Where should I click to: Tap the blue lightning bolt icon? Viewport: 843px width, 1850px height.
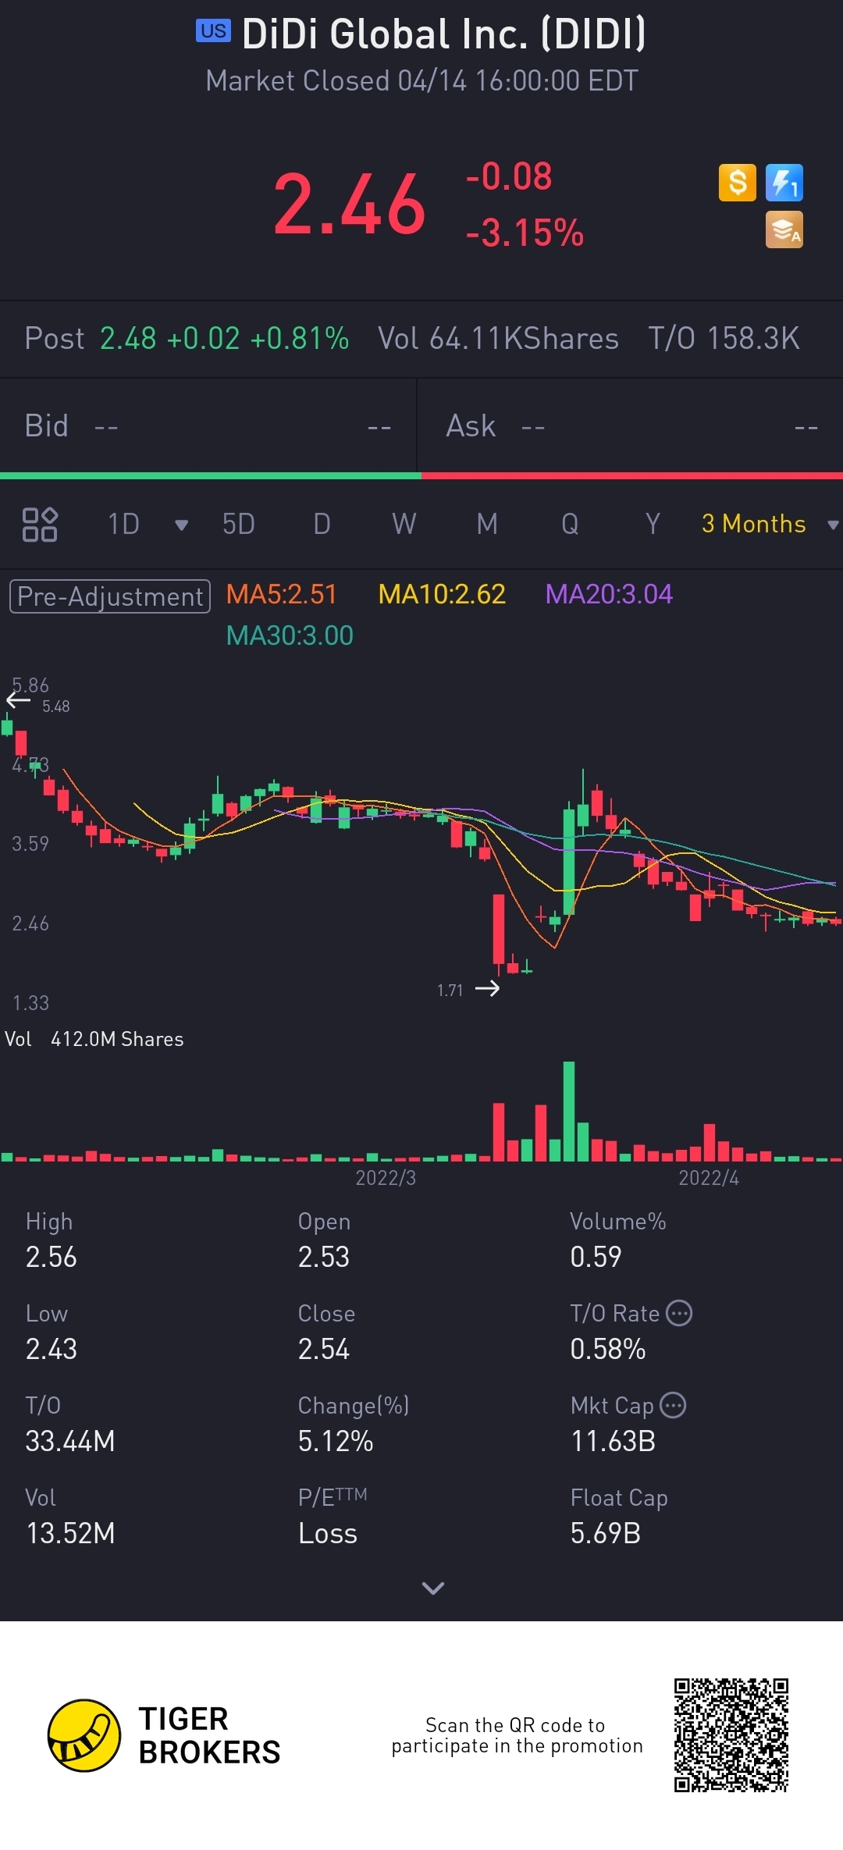[784, 183]
